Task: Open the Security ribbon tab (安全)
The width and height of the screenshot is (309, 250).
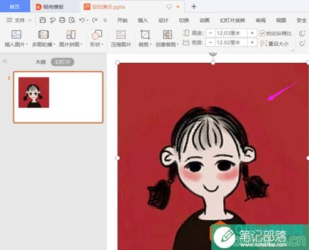Action: click(x=302, y=20)
